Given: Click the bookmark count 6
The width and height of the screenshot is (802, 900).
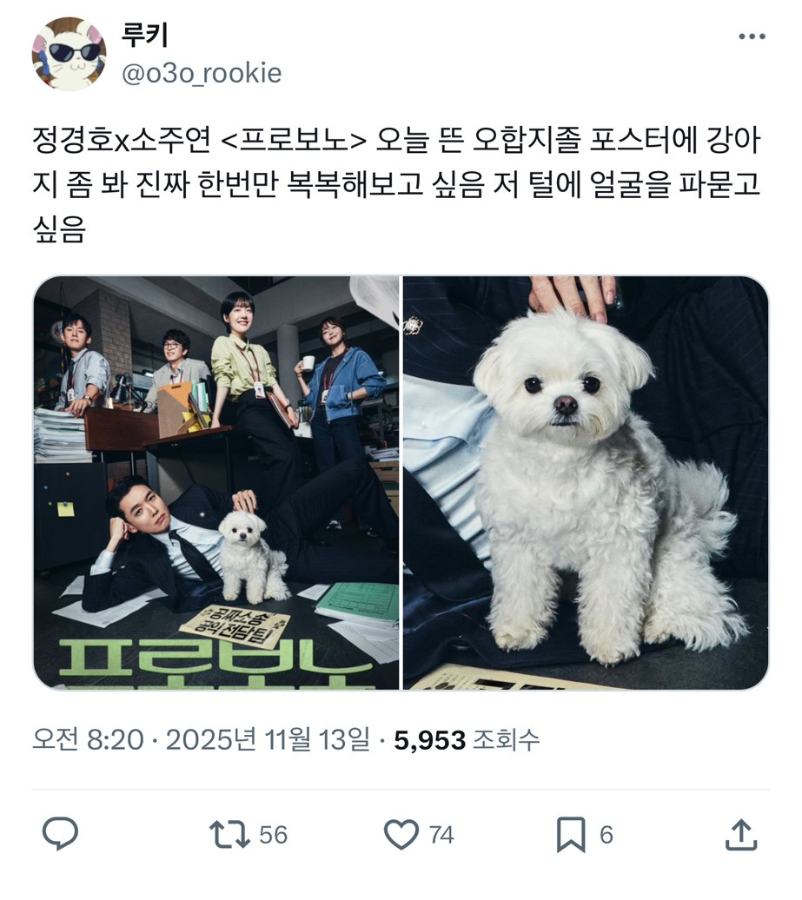Looking at the screenshot, I should [606, 835].
